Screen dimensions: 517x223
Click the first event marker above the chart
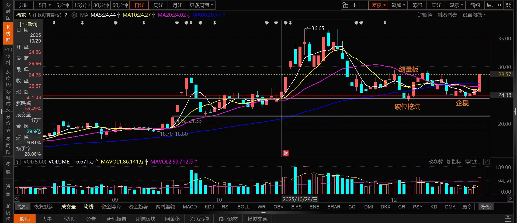click(54, 23)
